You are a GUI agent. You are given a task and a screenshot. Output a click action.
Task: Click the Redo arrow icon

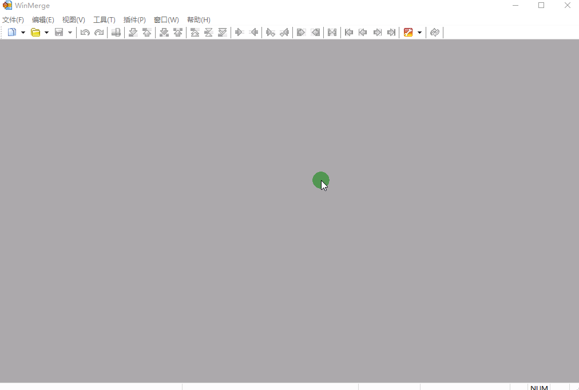99,33
